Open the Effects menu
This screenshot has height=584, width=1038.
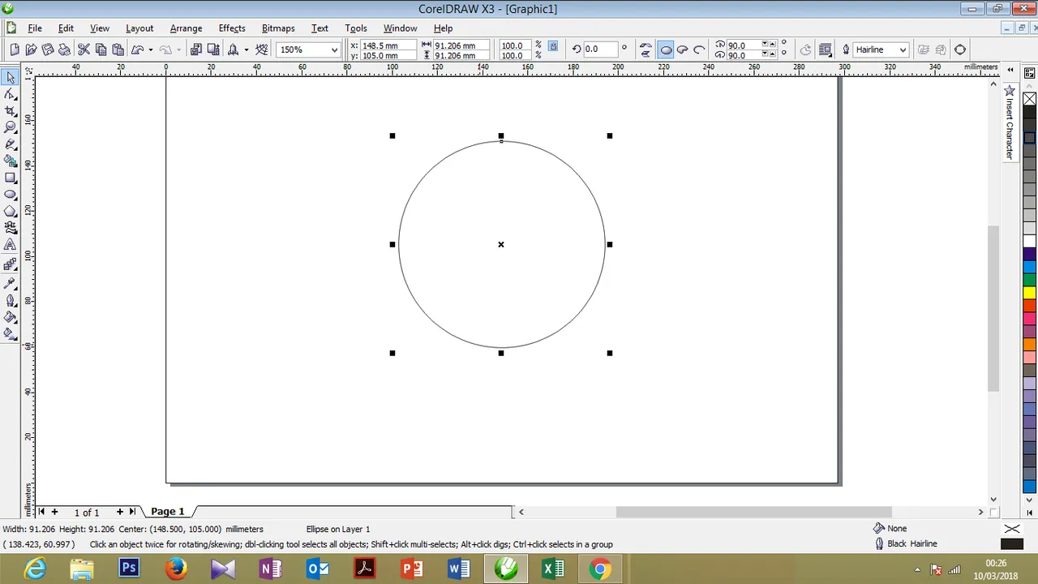coord(232,28)
